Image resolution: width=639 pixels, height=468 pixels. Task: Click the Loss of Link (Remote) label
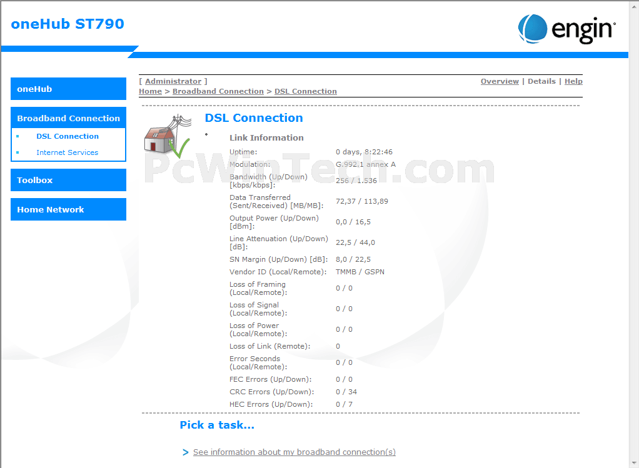[269, 346]
